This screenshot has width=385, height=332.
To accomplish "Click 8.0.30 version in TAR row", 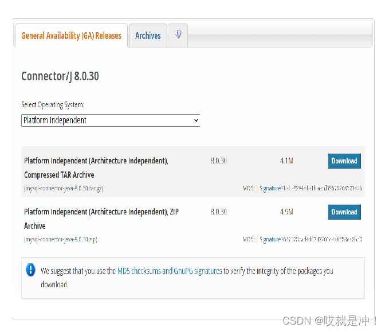I will (219, 161).
